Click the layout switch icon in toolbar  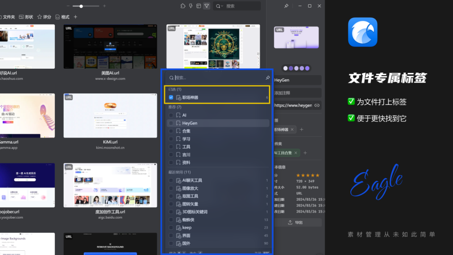198,6
